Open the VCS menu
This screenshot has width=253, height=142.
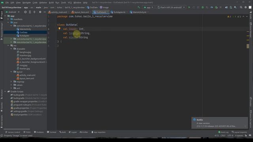click(70, 3)
